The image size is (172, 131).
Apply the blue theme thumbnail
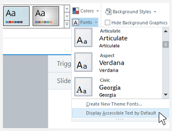tap(16, 16)
